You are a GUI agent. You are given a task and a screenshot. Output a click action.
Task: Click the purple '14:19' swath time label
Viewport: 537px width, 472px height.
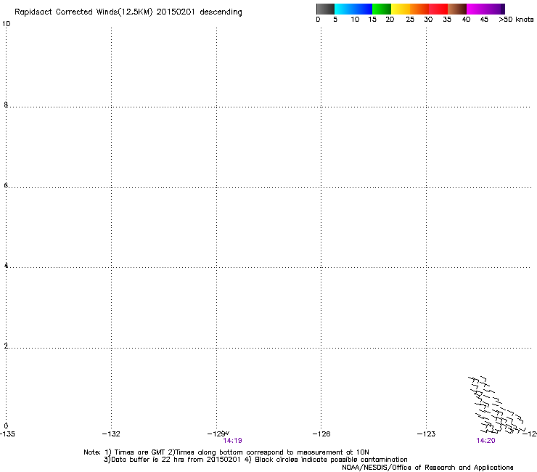(232, 441)
